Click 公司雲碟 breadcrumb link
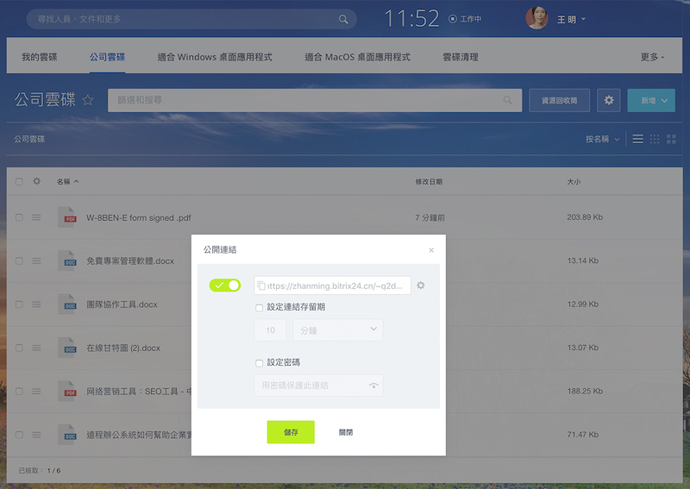This screenshot has width=690, height=489. click(x=29, y=139)
